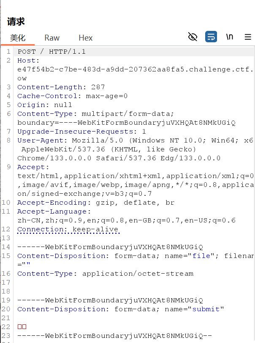Toggle the \n non-printable characters button
This screenshot has height=343, width=255.
click(x=230, y=37)
